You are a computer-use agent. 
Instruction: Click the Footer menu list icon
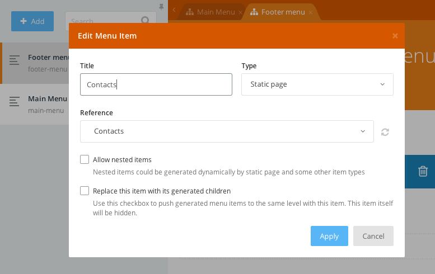[x=15, y=63]
